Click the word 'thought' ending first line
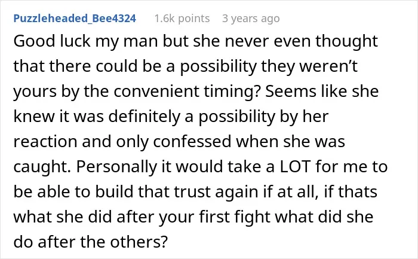 tap(346, 42)
